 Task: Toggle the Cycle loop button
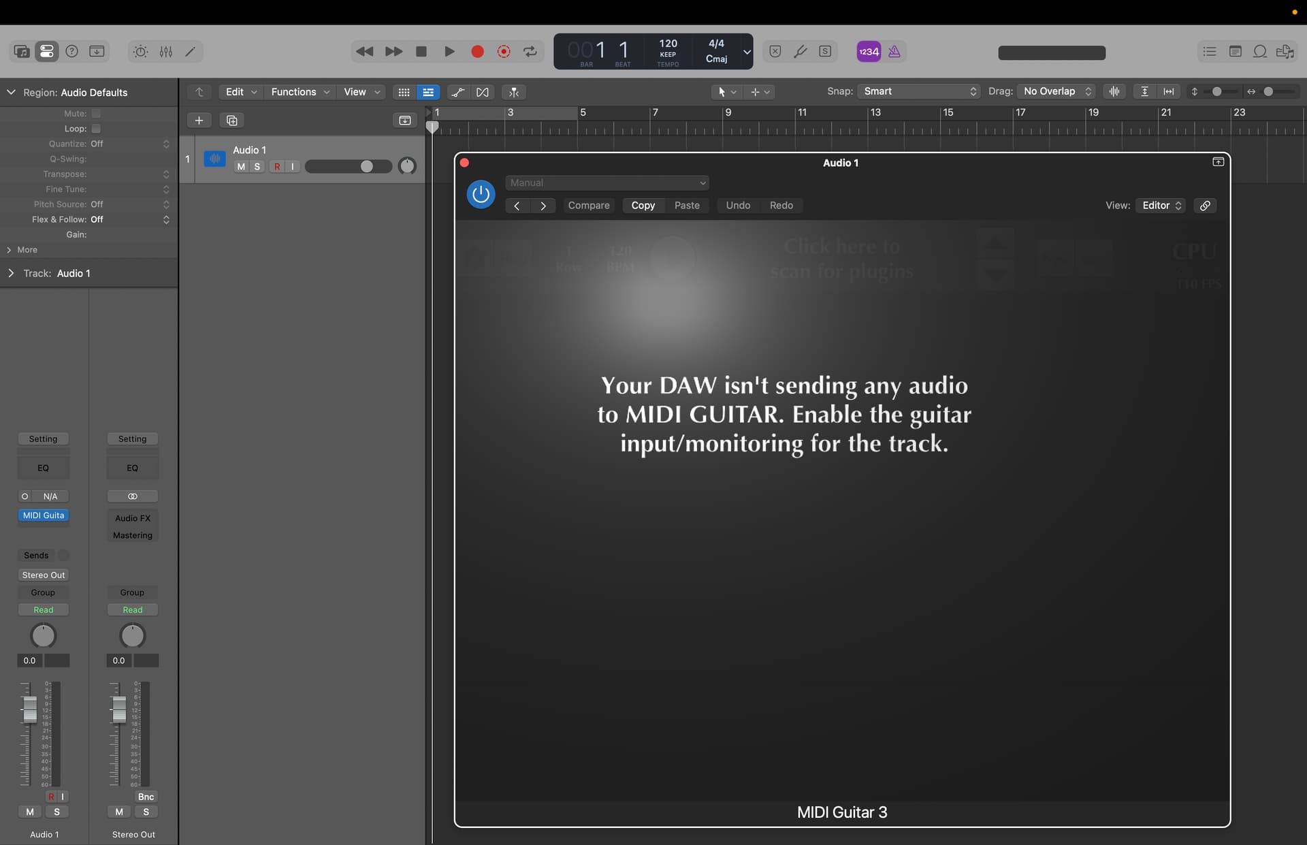(530, 52)
